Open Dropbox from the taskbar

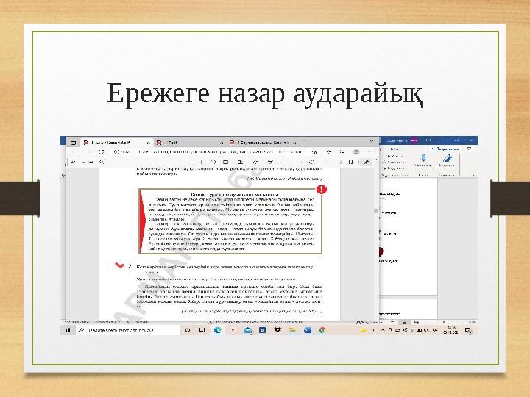click(x=278, y=330)
